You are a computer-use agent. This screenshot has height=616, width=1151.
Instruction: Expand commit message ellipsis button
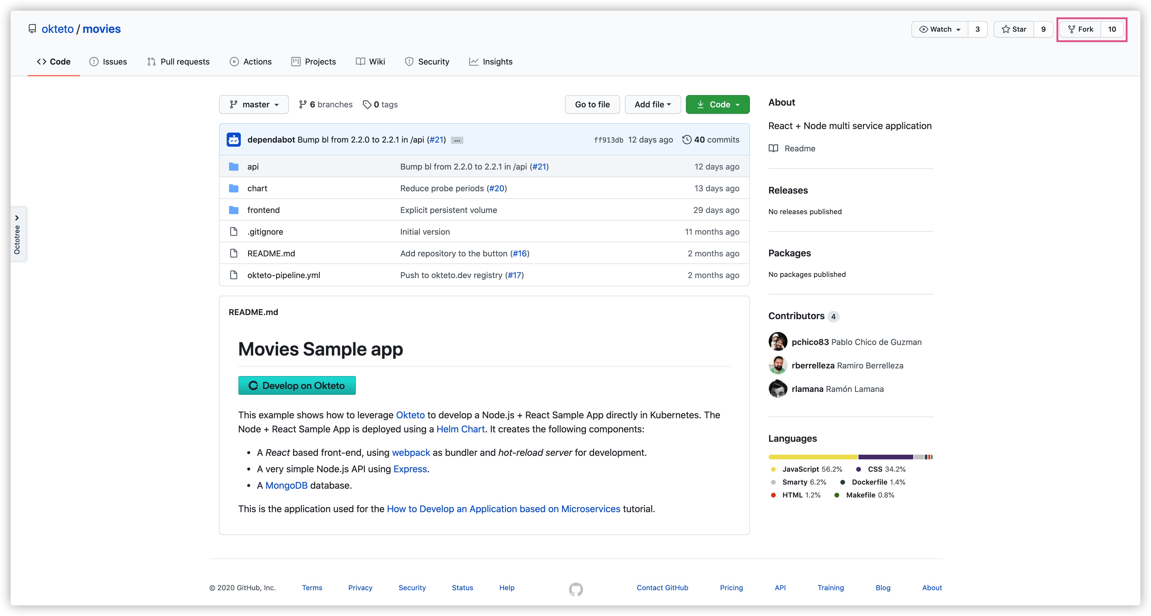pos(457,140)
